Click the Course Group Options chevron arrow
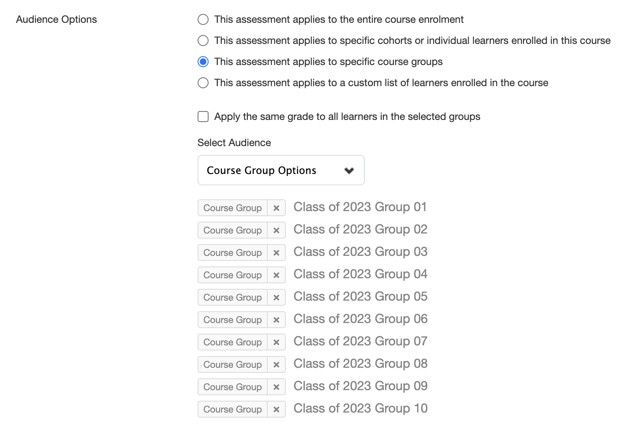This screenshot has height=429, width=635. 349,171
